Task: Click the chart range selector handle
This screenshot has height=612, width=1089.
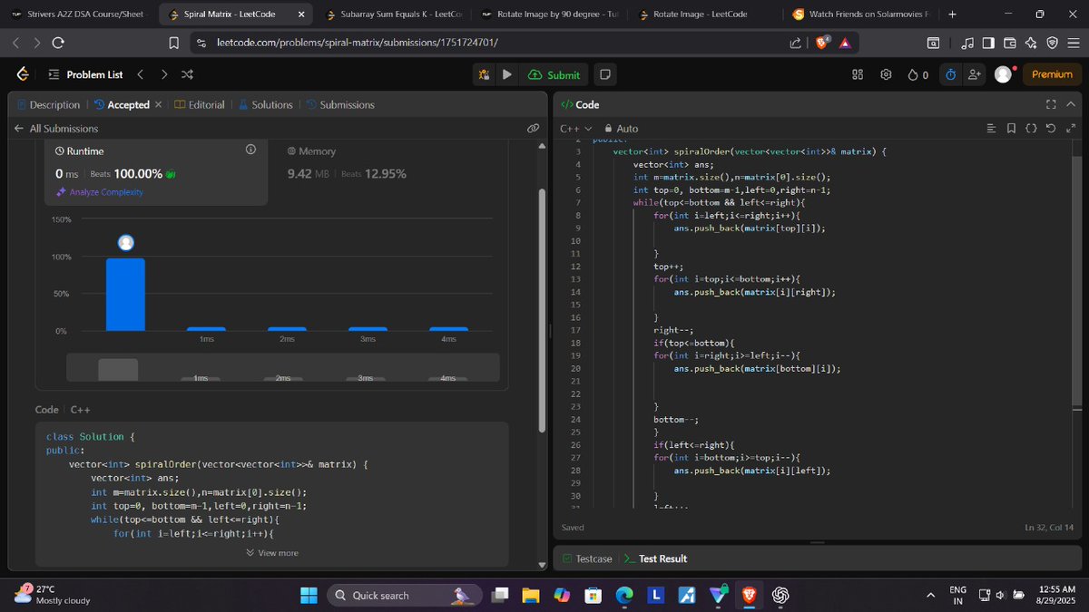Action: click(x=118, y=369)
